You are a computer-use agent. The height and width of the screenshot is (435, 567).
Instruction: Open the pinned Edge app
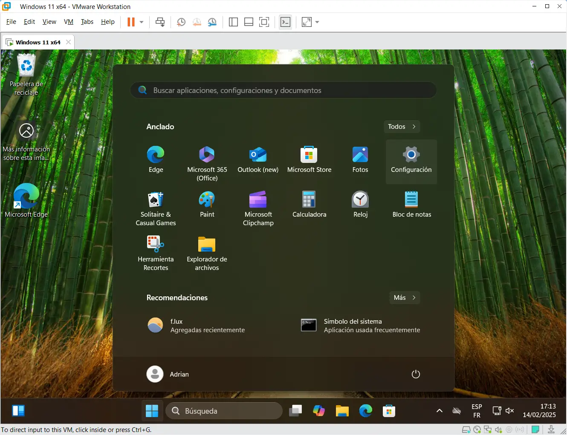click(156, 160)
